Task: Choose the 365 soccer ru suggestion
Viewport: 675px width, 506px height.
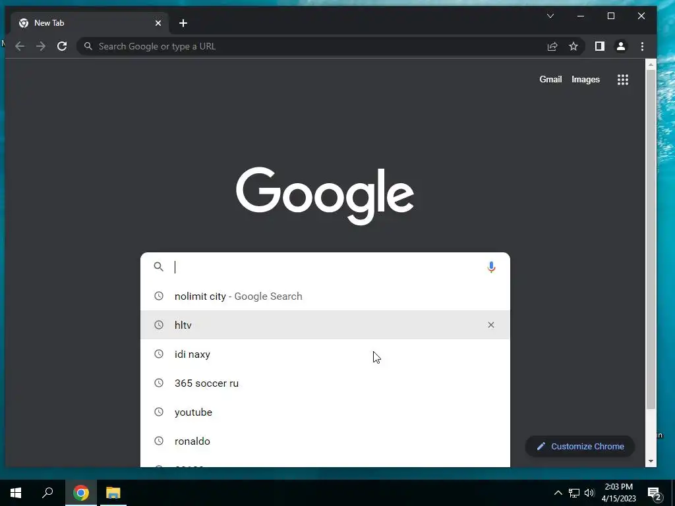Action: pos(325,383)
